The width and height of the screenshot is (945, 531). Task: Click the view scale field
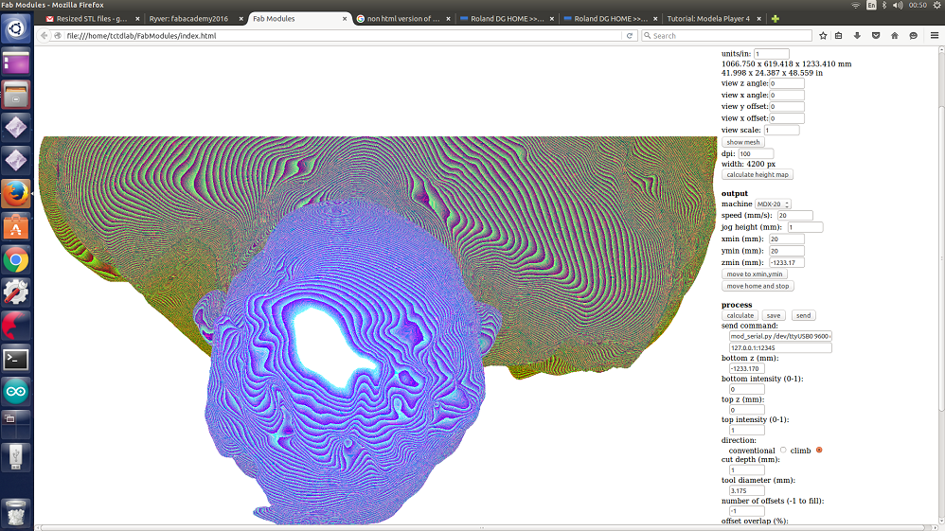tap(782, 131)
